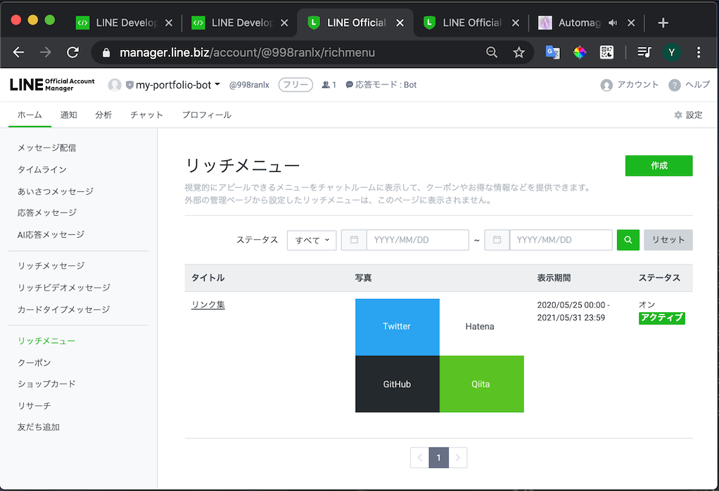Reload the current page

72,52
